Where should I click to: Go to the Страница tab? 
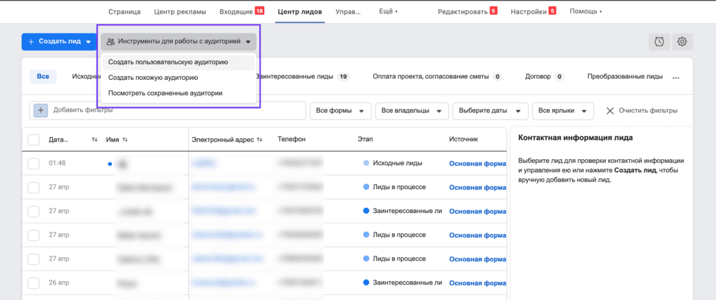click(125, 12)
